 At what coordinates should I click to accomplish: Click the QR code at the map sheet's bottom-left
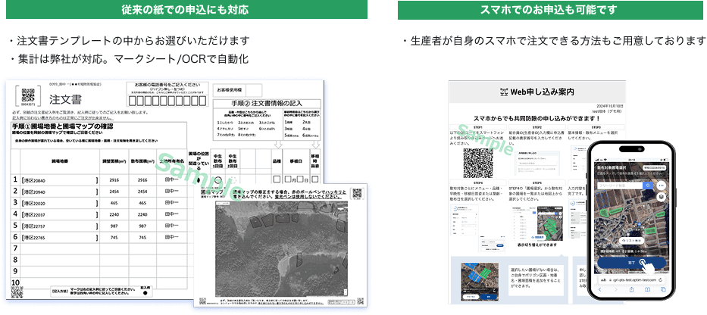point(202,301)
